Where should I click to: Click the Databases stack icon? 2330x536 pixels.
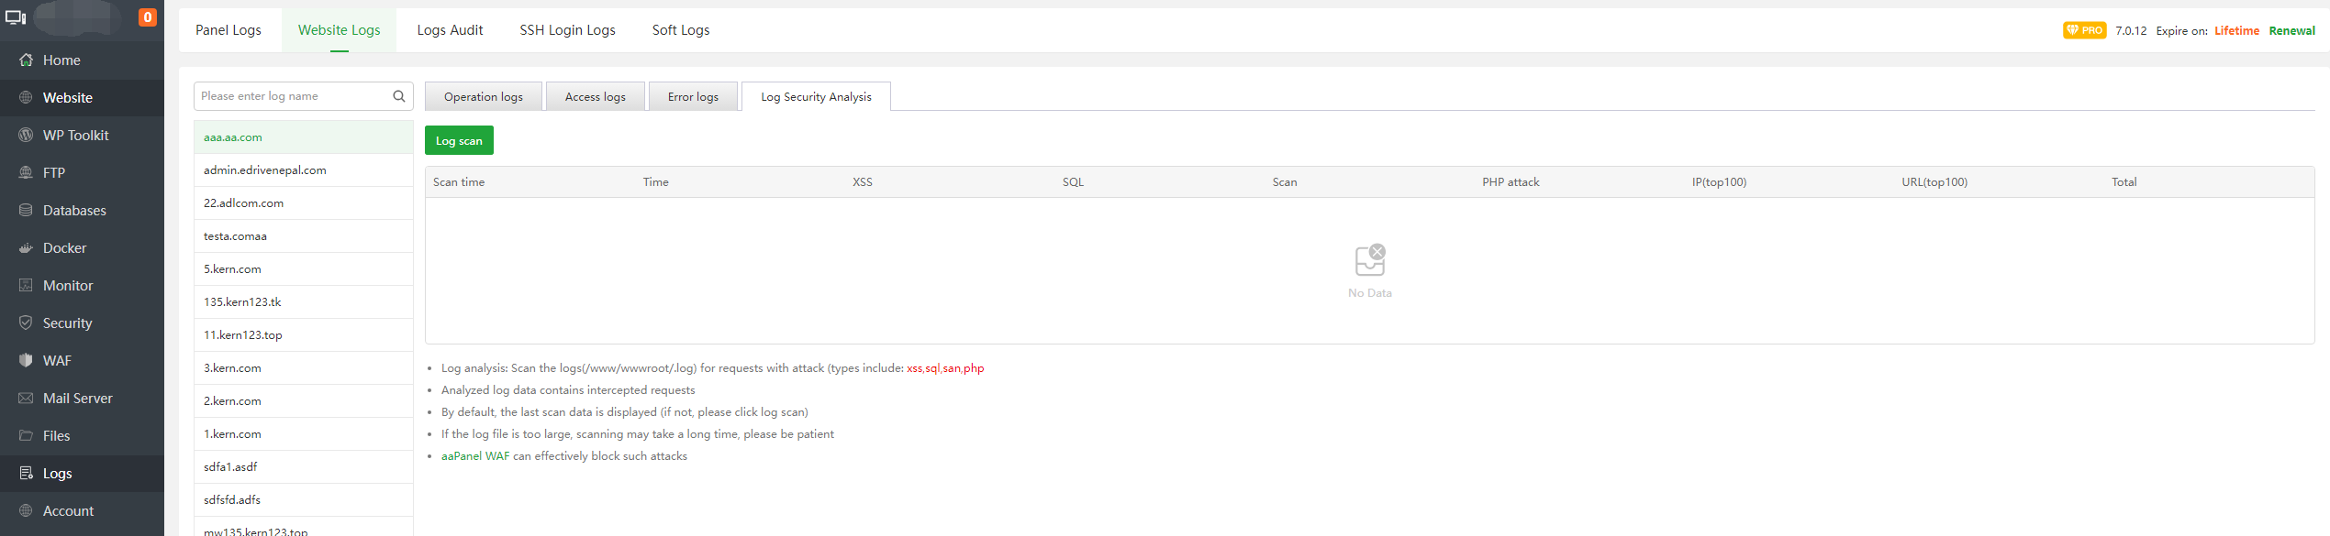[26, 211]
